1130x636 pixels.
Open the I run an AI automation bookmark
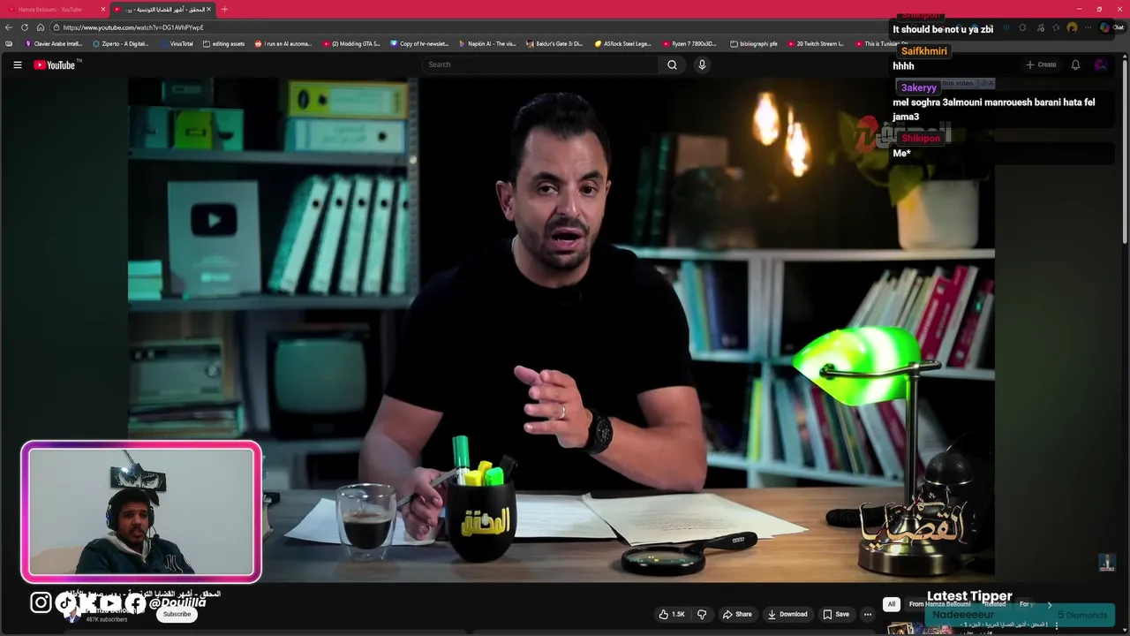283,43
